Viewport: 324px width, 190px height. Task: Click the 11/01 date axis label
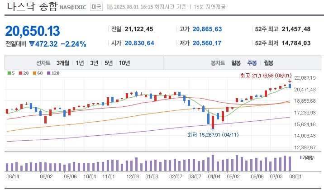click(109, 176)
